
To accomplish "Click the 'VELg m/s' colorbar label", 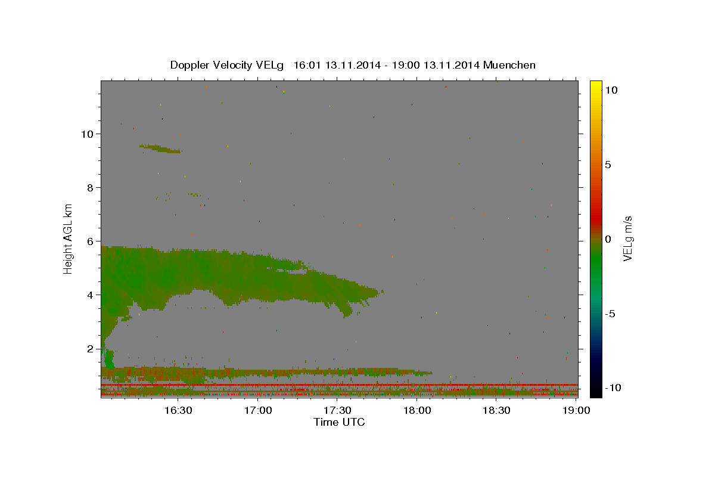I will pos(627,239).
